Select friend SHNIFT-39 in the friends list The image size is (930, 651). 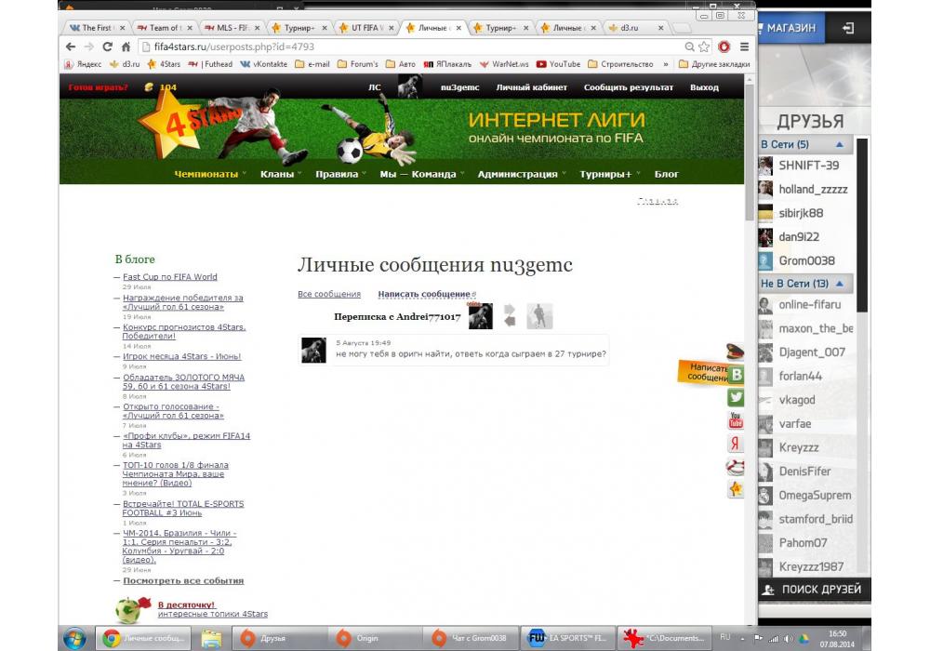click(807, 166)
